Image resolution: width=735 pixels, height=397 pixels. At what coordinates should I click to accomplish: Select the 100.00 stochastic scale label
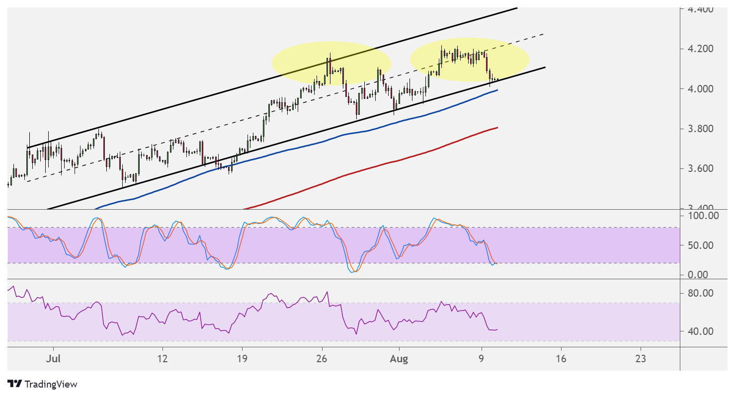coord(703,216)
